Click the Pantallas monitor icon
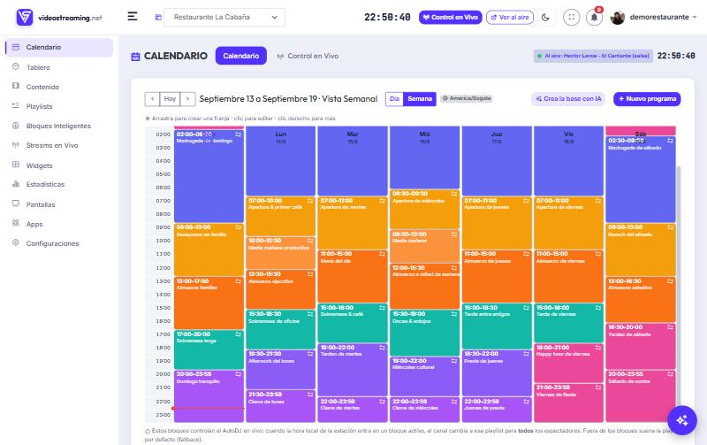707x445 pixels. 16,203
